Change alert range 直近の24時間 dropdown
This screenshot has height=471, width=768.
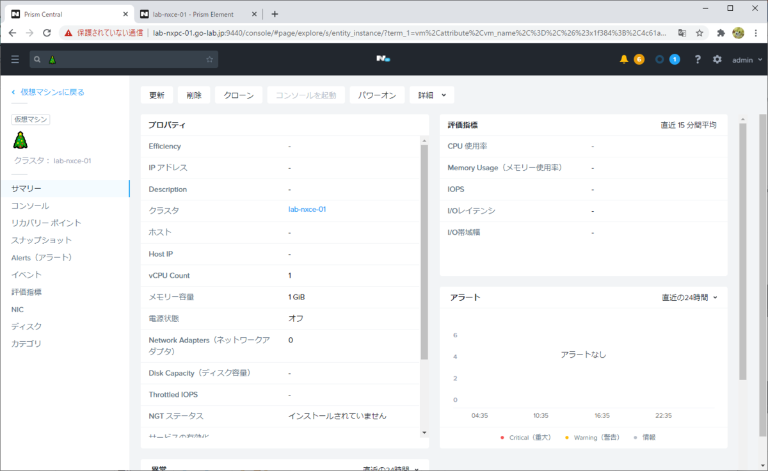689,298
